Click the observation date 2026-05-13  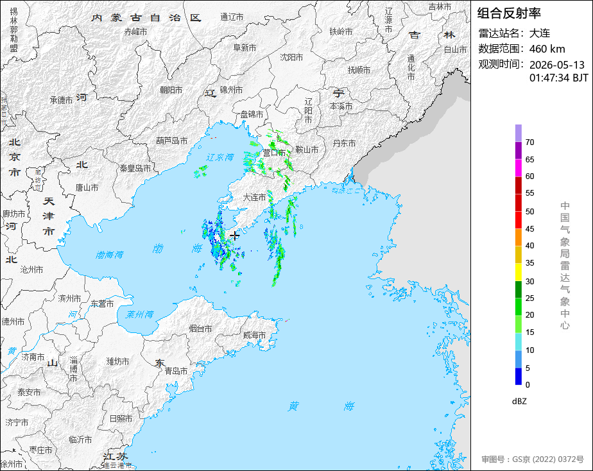pos(557,65)
